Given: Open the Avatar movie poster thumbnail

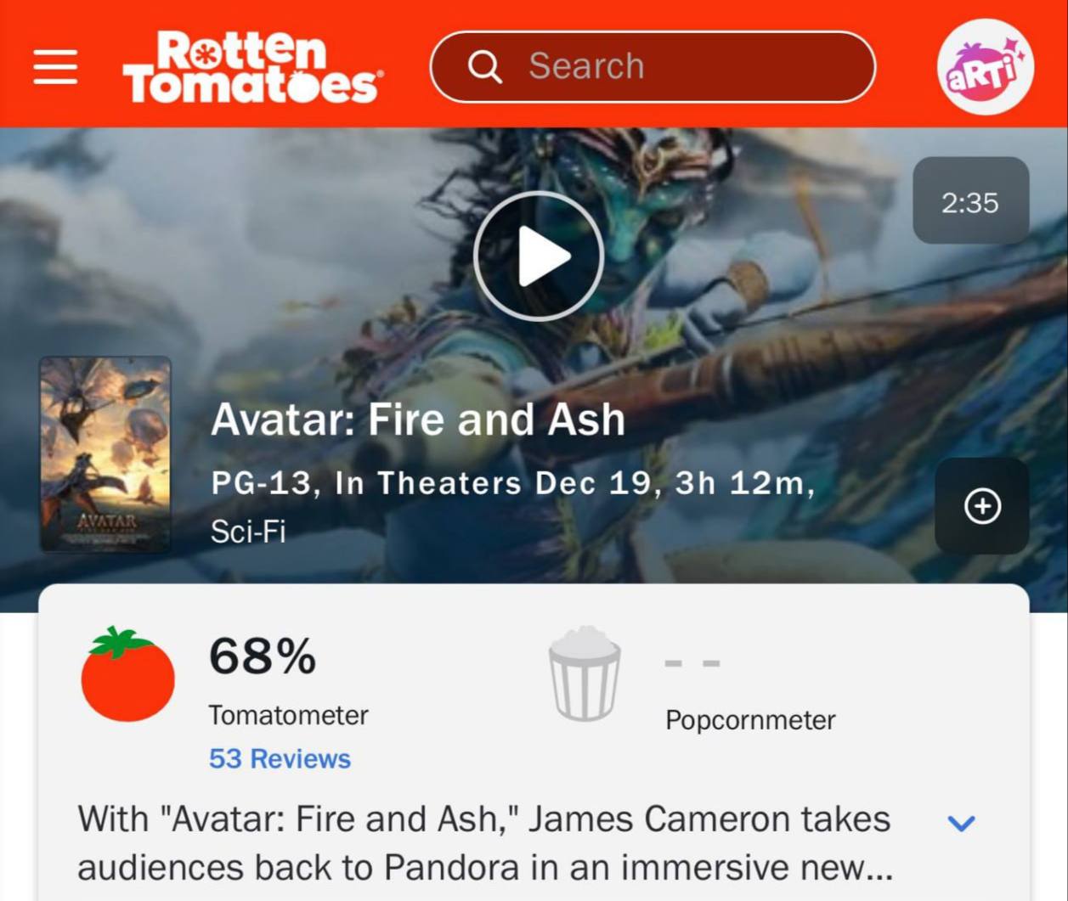Looking at the screenshot, I should click(105, 453).
